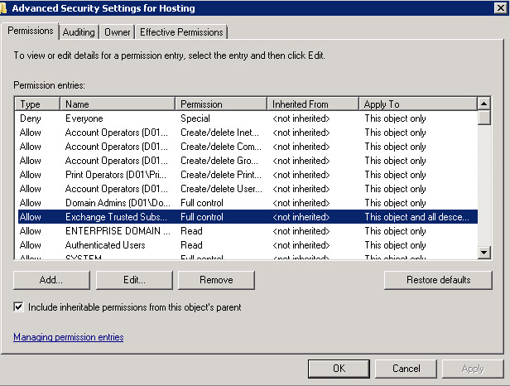Click the Add... button

point(51,280)
